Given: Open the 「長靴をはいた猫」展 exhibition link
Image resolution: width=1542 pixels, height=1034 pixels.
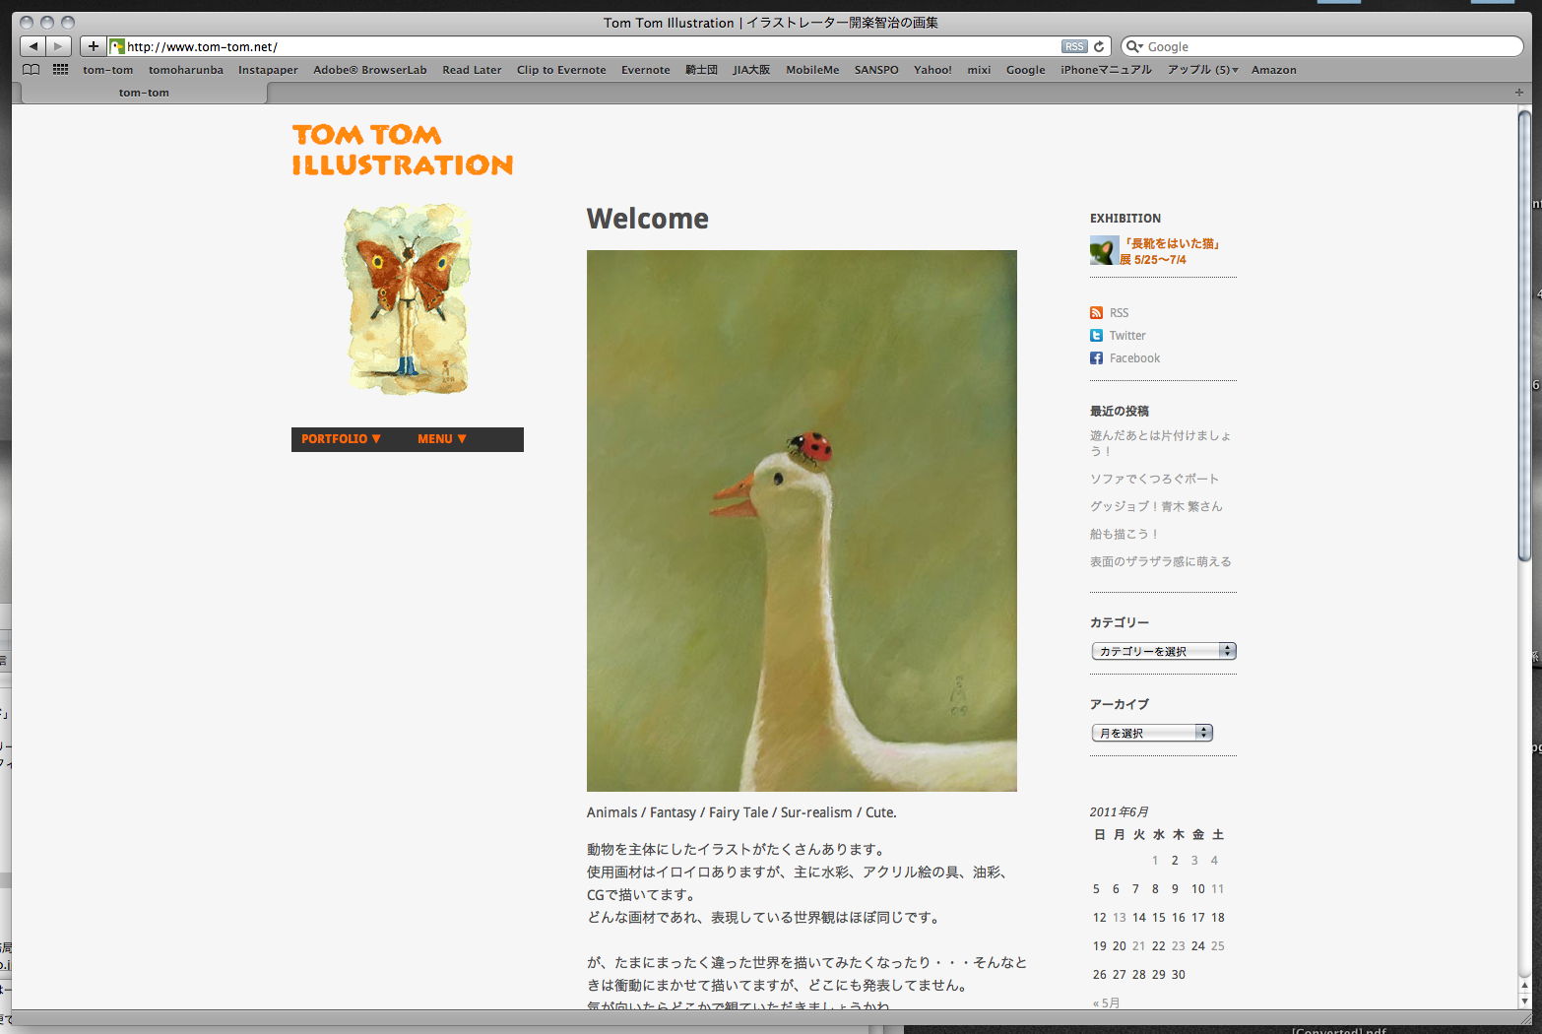Looking at the screenshot, I should coord(1169,251).
